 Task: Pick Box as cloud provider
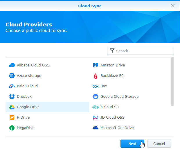tap(131, 86)
